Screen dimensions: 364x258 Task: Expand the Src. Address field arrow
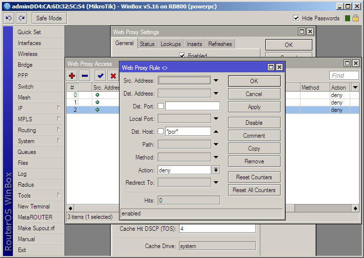pos(216,80)
